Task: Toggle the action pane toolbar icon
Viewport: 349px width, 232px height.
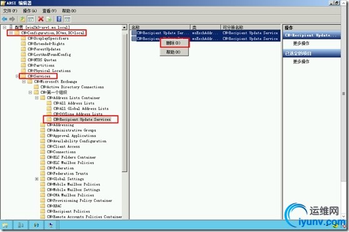Action: point(67,19)
